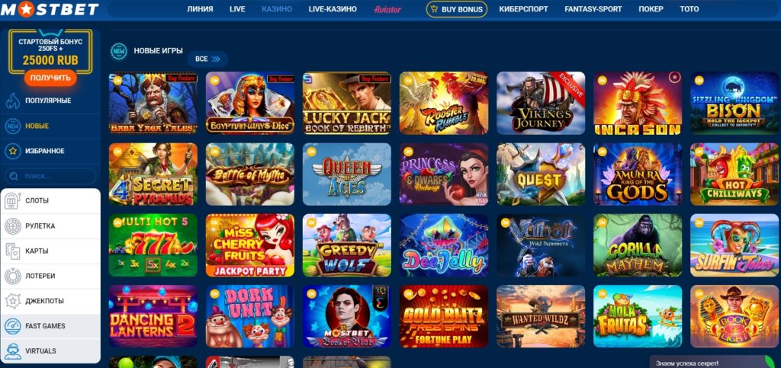Click the Mostbet logo

point(50,9)
